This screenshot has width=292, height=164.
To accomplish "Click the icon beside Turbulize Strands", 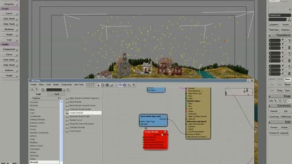I will pyautogui.click(x=67, y=128).
